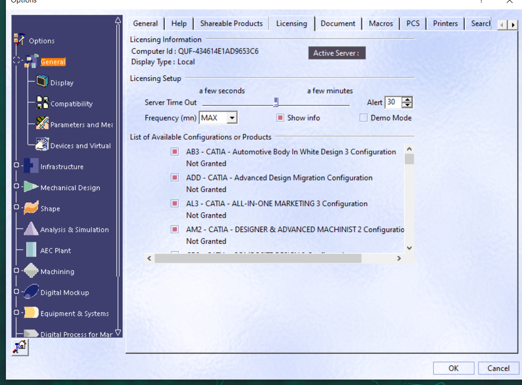Viewport: 522px width, 385px height.
Task: Click the Digital Mockup icon
Action: click(x=31, y=292)
